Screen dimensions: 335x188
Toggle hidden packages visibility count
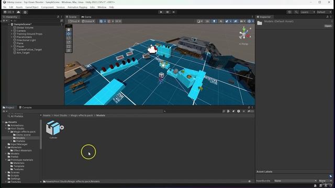(250, 111)
